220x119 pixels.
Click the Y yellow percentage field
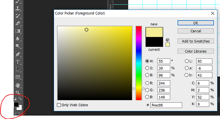(x=203, y=97)
